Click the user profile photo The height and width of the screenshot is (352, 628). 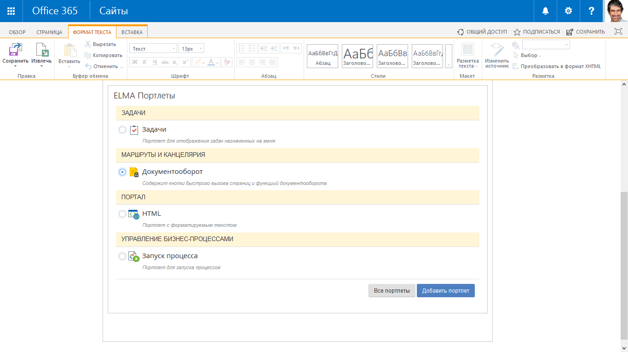pos(616,11)
